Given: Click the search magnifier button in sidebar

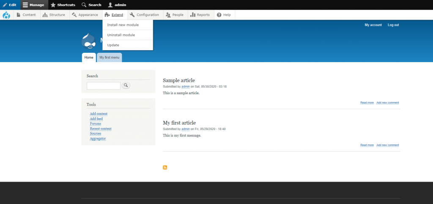Looking at the screenshot, I should tap(126, 85).
